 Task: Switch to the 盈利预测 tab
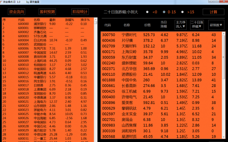click(47, 12)
